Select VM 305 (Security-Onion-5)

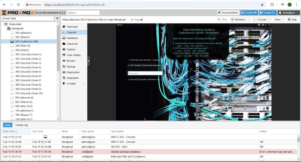point(28,72)
